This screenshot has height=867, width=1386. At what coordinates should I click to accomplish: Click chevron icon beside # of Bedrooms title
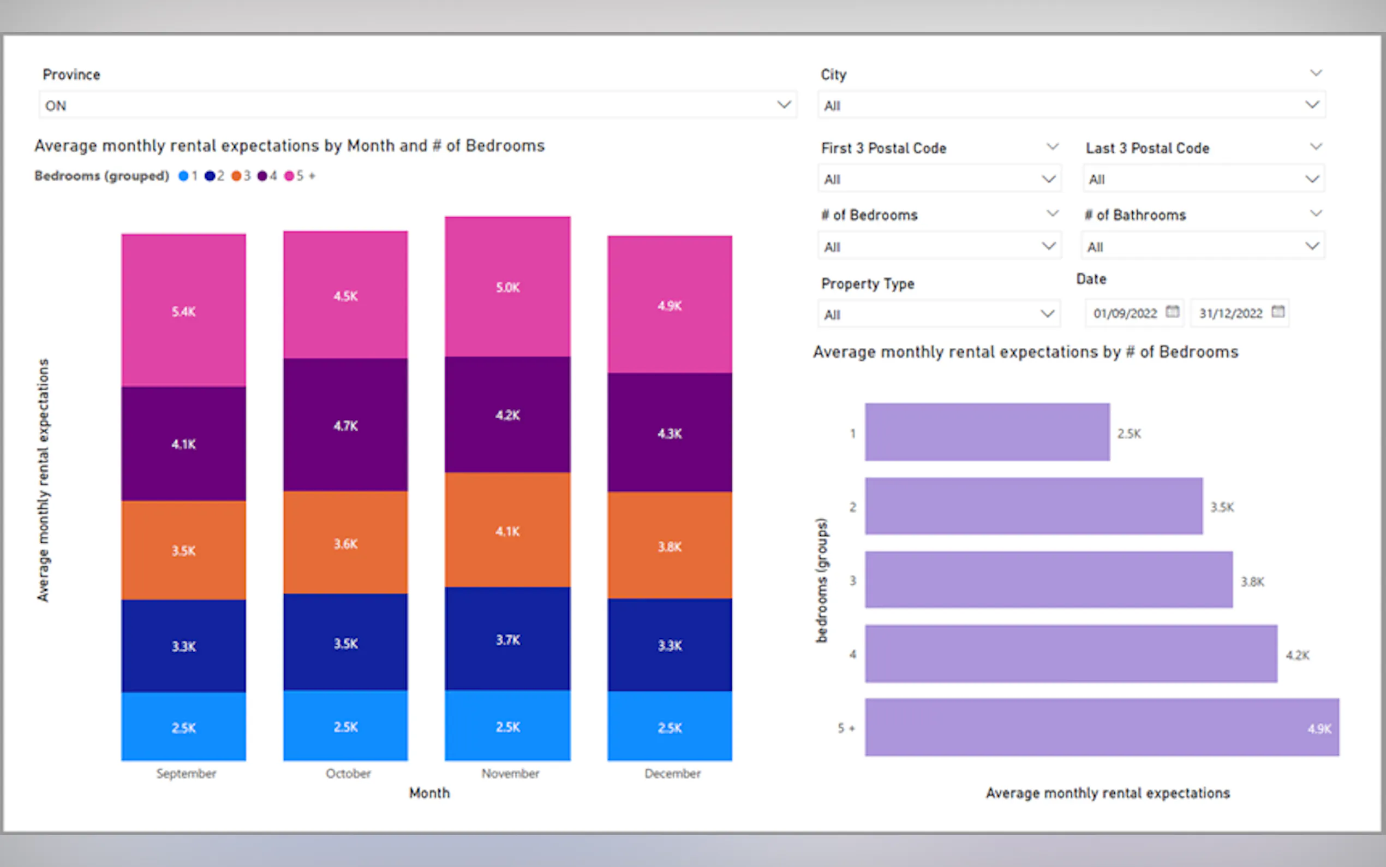(x=1052, y=213)
